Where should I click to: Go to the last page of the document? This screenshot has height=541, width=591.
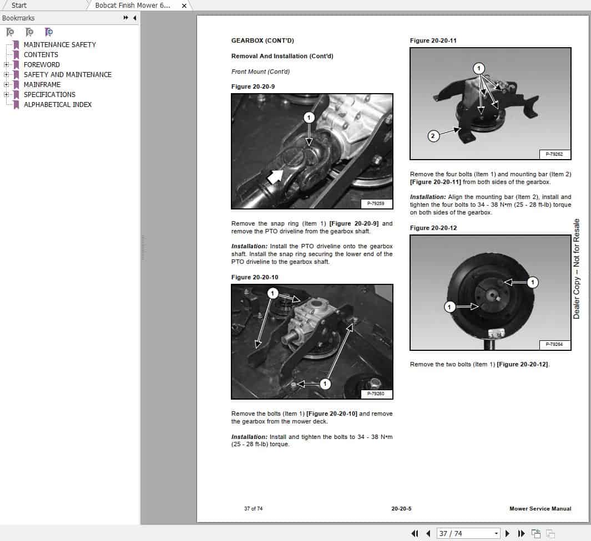click(521, 533)
